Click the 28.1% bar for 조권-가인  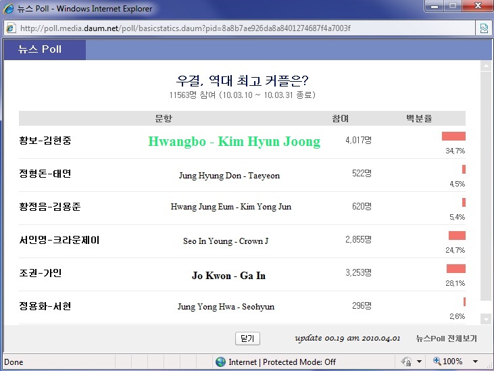point(456,269)
